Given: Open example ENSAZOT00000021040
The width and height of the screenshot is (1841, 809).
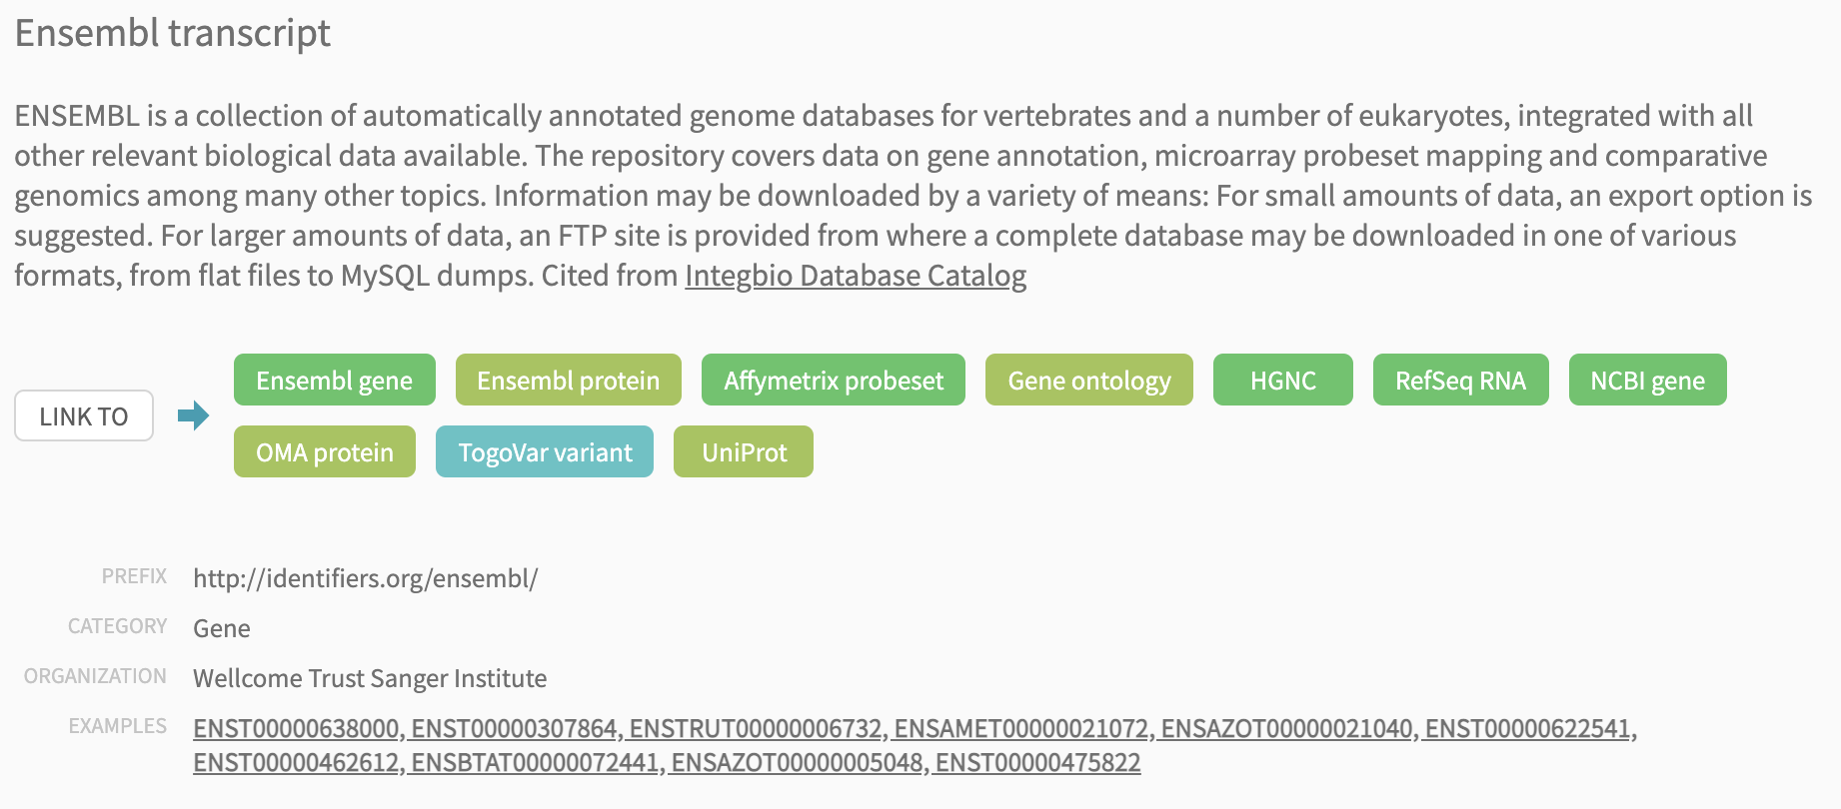Looking at the screenshot, I should (x=1287, y=729).
